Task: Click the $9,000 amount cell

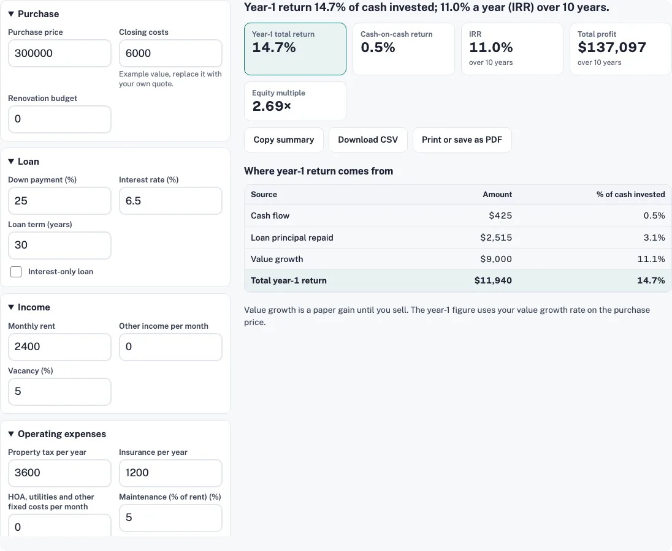Action: 496,259
